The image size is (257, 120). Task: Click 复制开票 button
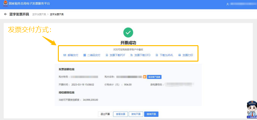[x=136, y=114]
